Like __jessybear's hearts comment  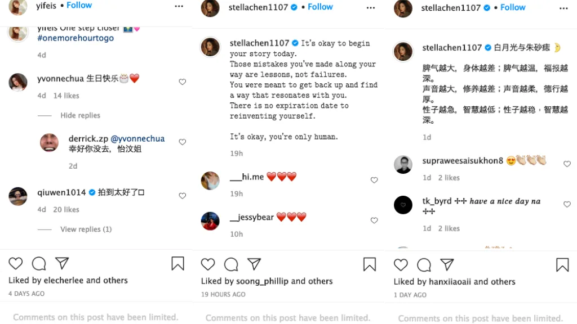[x=374, y=220]
